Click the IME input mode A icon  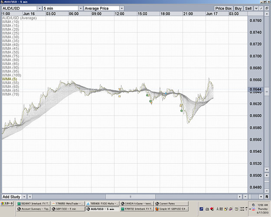pos(218,209)
